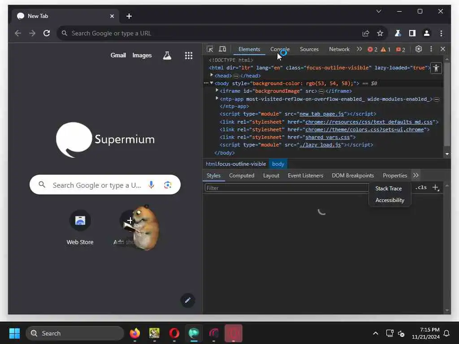Toggle the .cls element classes button
Screen dimensions: 459x344
tap(421, 188)
